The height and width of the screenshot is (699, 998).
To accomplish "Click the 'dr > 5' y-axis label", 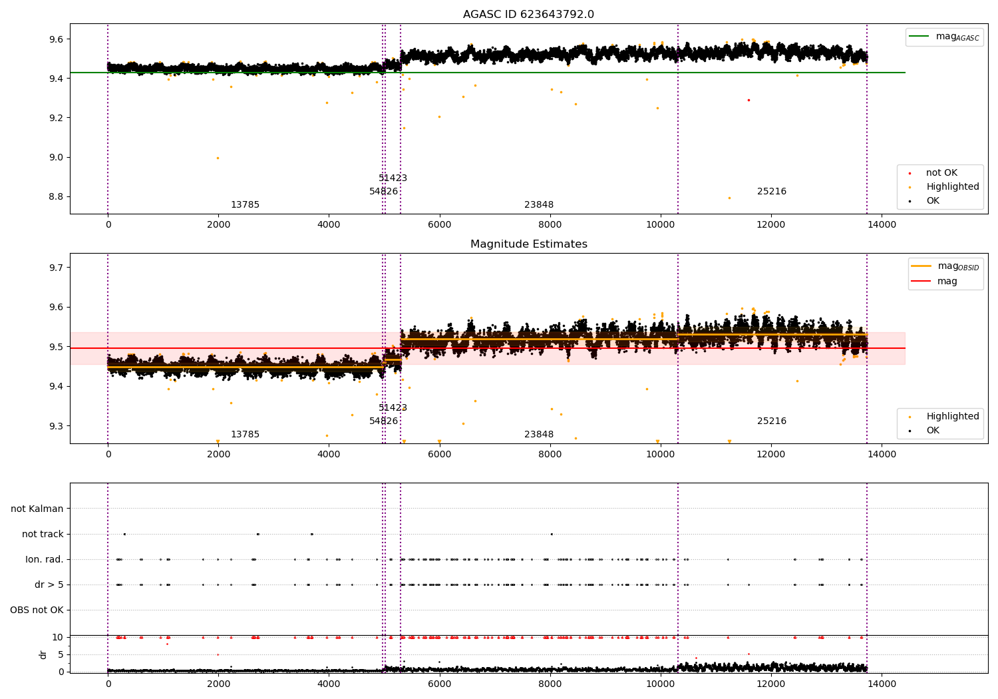I will (x=49, y=584).
